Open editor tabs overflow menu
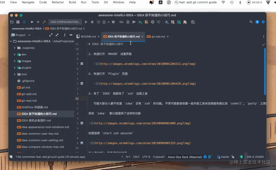276x170 pixels. (264, 36)
